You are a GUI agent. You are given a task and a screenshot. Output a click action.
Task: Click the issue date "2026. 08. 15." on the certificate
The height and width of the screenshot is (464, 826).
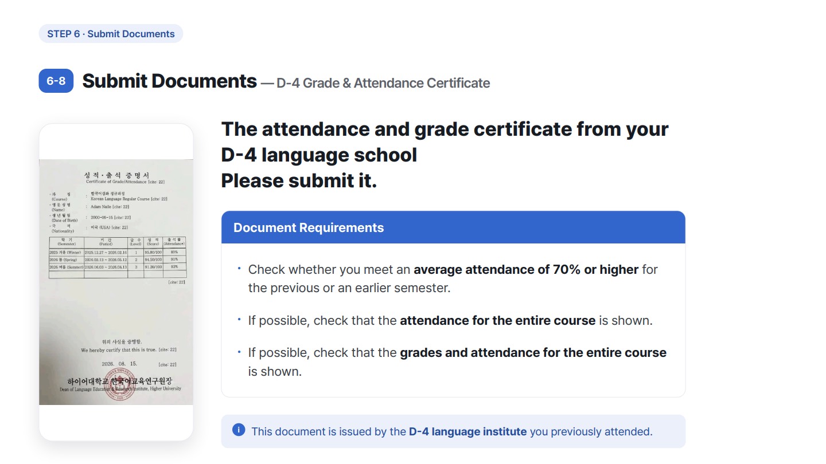coord(119,364)
